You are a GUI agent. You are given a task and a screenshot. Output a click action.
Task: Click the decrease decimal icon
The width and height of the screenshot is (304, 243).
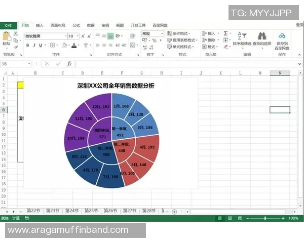(151, 47)
